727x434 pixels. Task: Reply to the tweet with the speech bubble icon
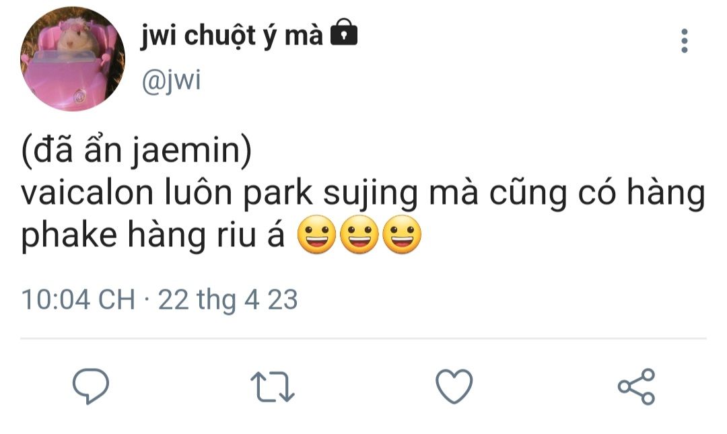(x=91, y=386)
